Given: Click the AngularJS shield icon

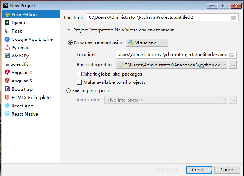Looking at the screenshot, I should 7,81.
